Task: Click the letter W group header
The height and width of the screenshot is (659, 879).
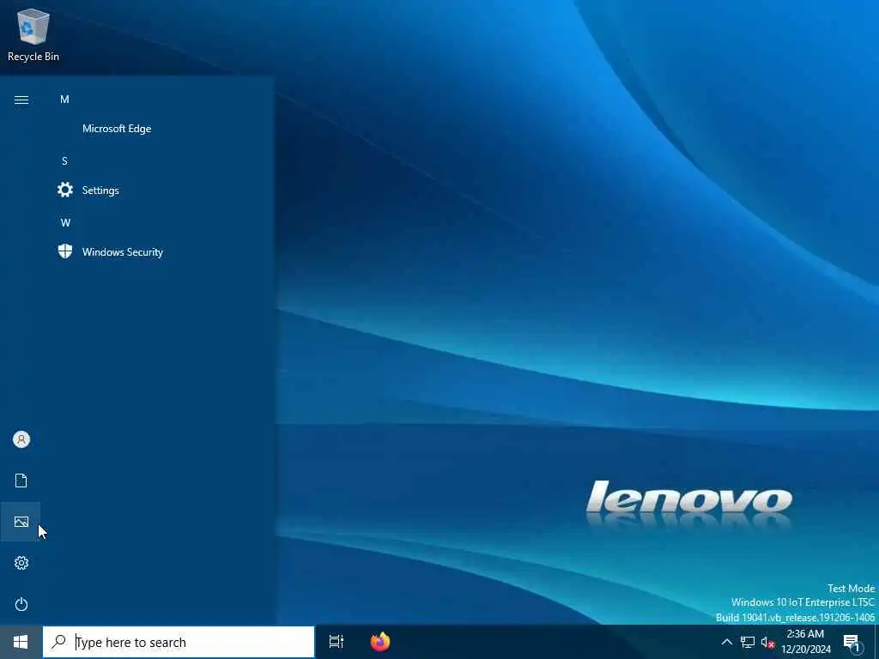Action: (65, 222)
